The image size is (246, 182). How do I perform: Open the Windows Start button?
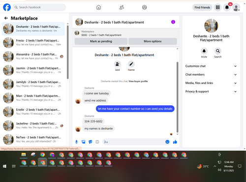tap(4, 166)
